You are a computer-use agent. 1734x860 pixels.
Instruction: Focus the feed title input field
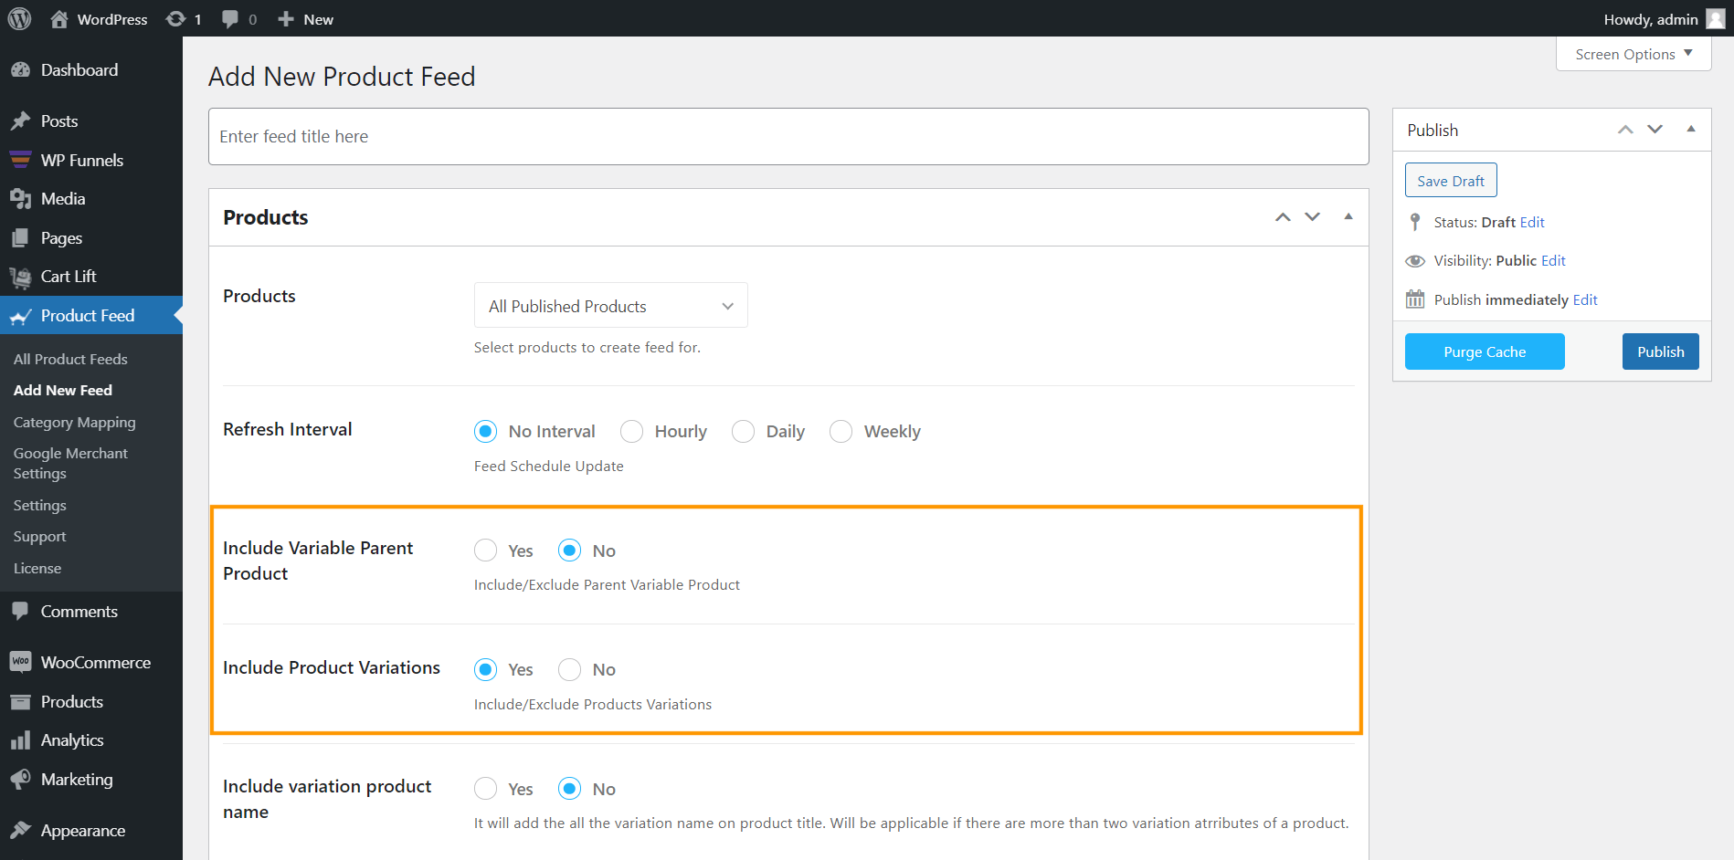click(788, 137)
